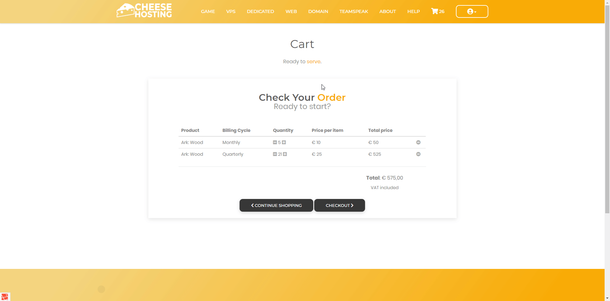Screen dimensions: 610x301
Task: Go to the VPS menu item
Action: [x=231, y=11]
